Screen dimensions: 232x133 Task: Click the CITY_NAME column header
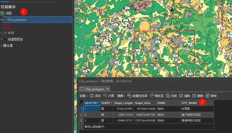click(x=197, y=103)
